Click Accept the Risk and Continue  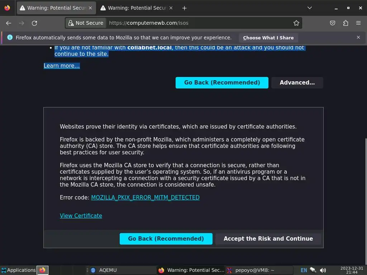[x=268, y=239]
